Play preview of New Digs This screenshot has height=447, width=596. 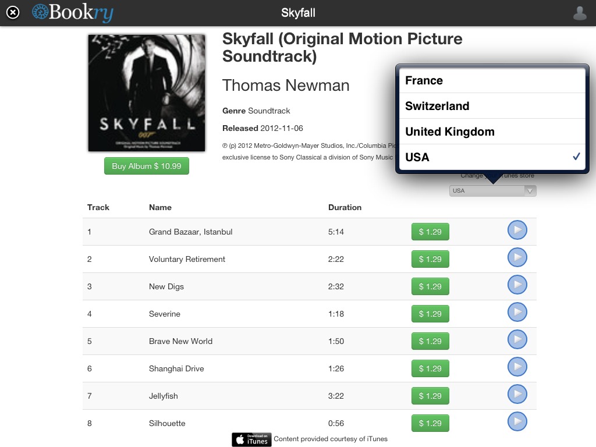[517, 285]
